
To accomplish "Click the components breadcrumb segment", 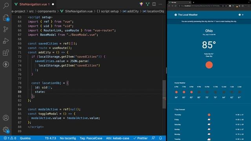I will click(47, 11).
